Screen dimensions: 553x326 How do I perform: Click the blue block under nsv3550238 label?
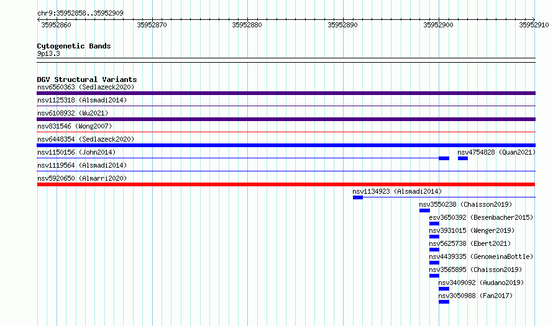point(424,211)
